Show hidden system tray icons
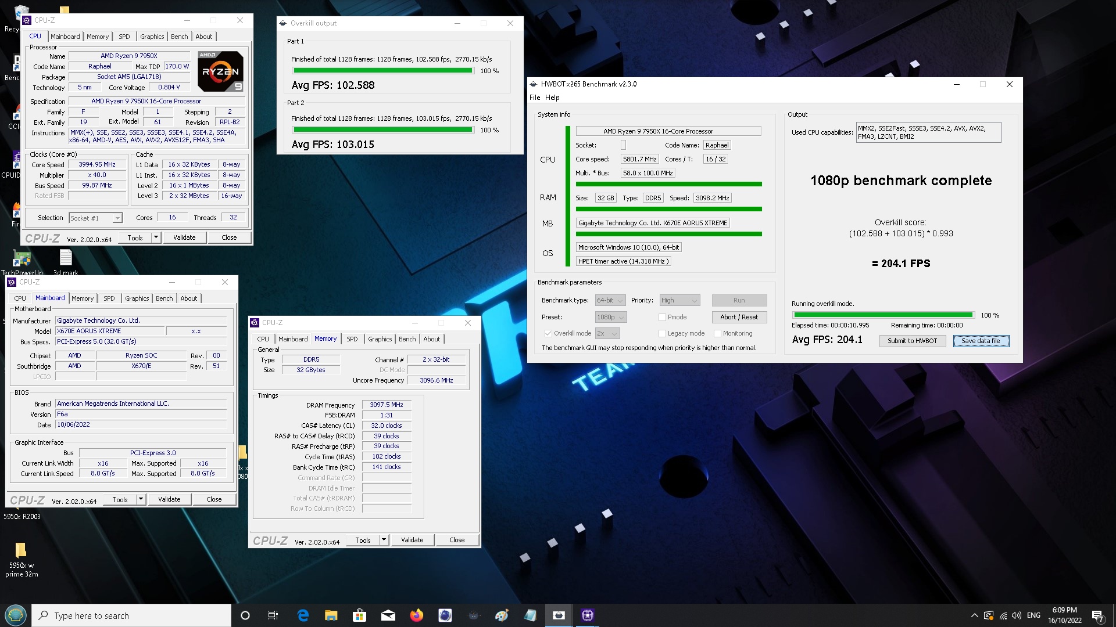The image size is (1116, 627). [974, 615]
